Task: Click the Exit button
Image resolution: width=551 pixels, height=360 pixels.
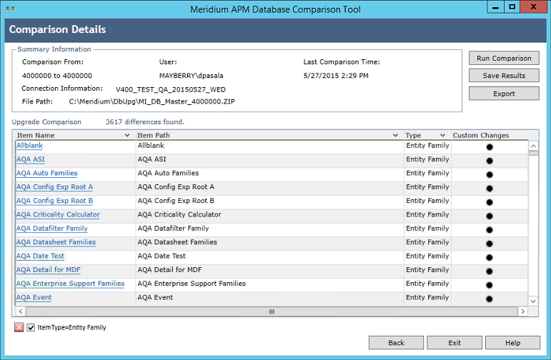Action: pyautogui.click(x=455, y=343)
